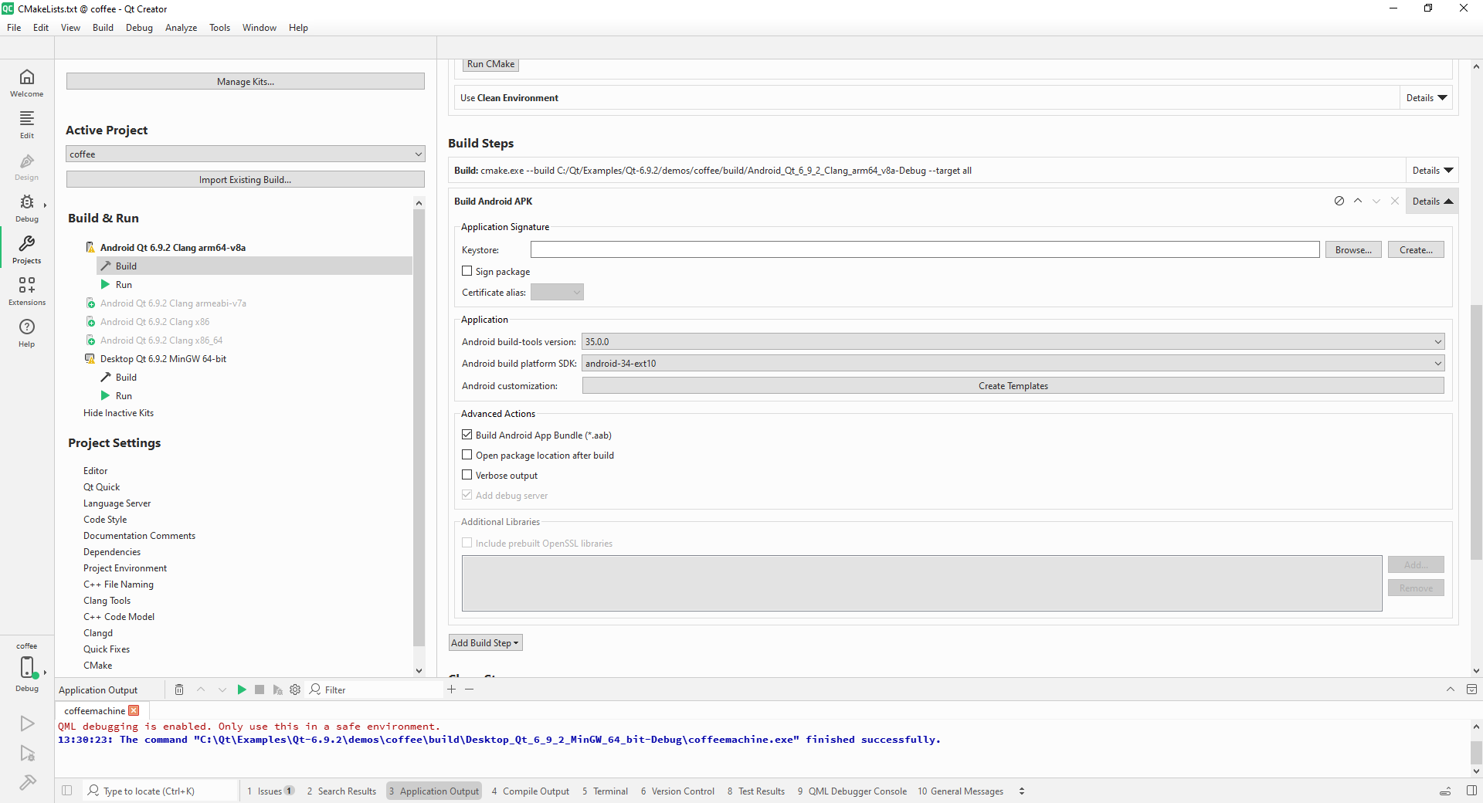The height and width of the screenshot is (803, 1483).
Task: Click the Manage Kits... button
Action: click(246, 81)
